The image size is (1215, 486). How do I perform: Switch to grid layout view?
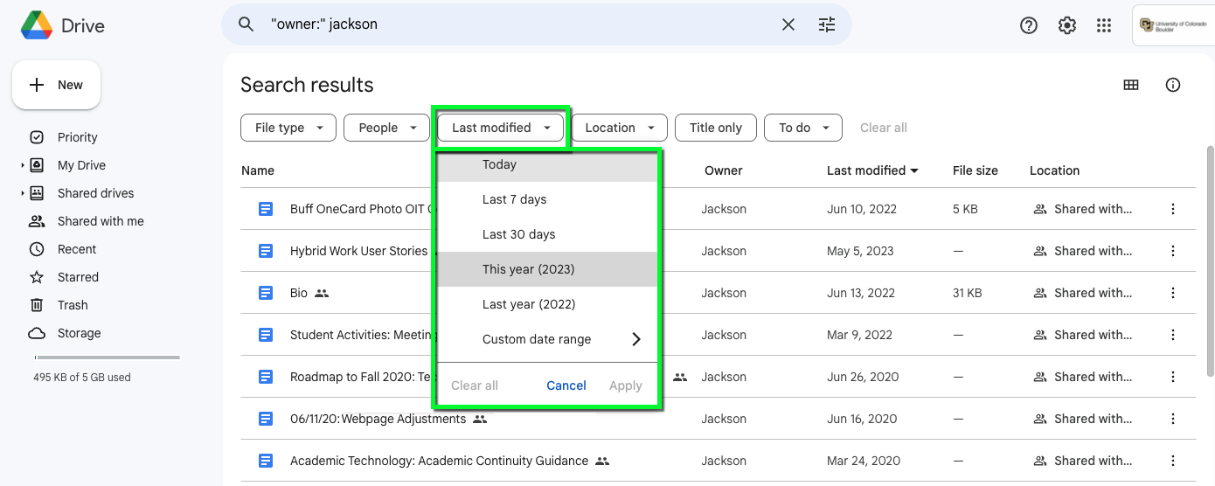1131,85
